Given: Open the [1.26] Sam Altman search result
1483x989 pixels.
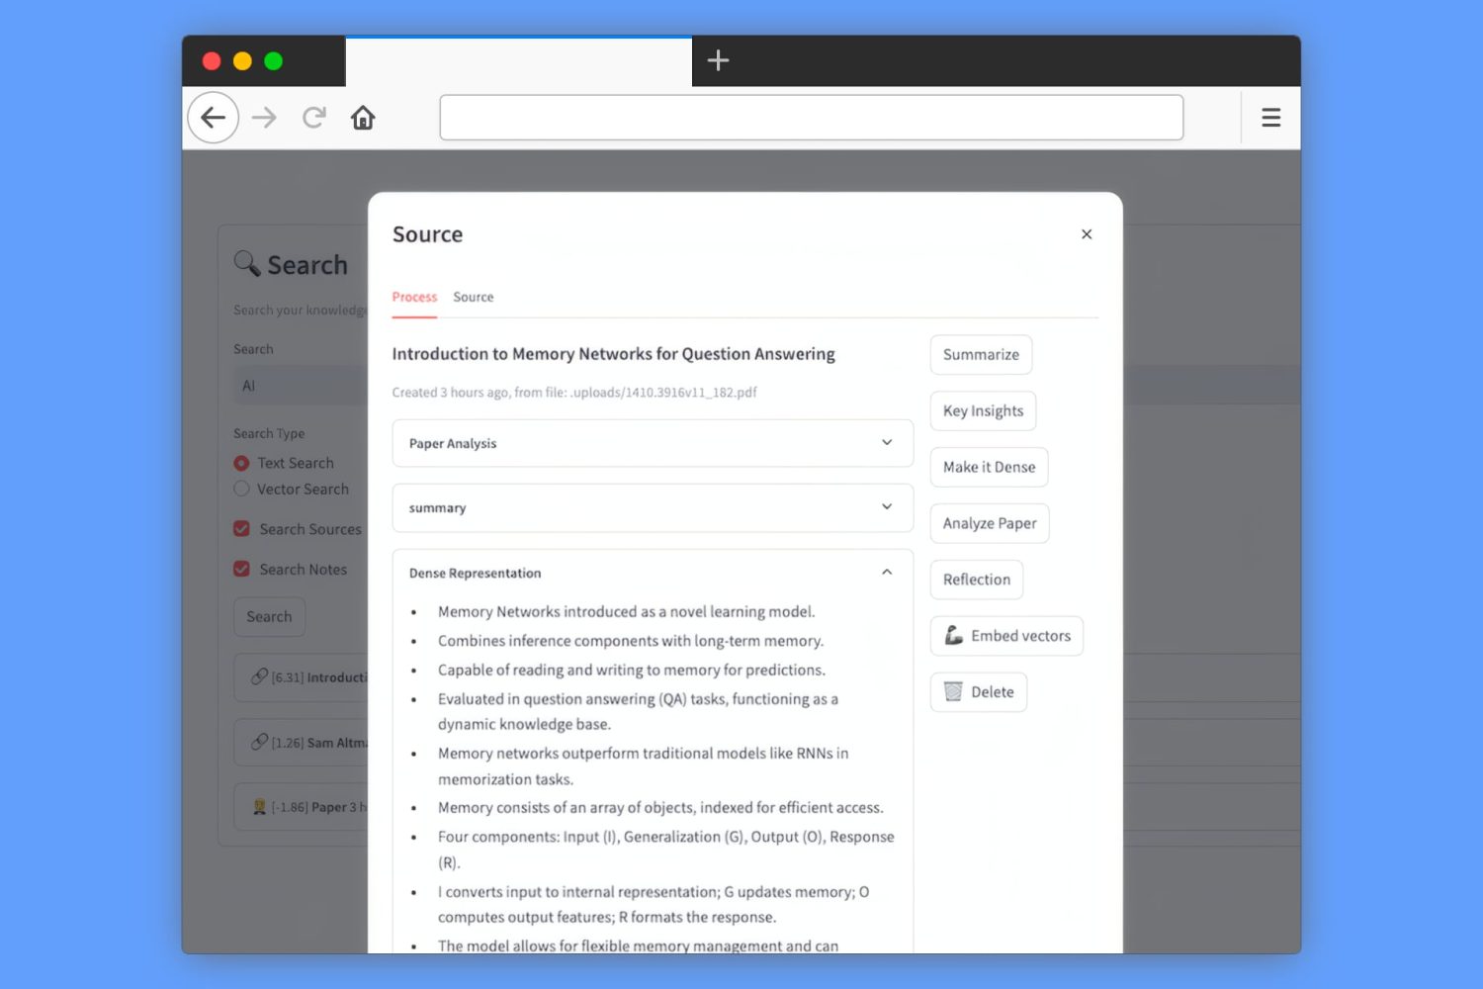Looking at the screenshot, I should [x=301, y=743].
